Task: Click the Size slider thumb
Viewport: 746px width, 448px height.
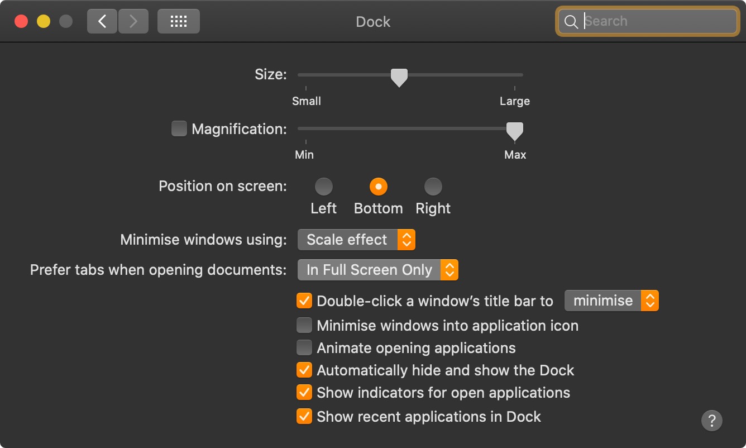Action: [x=399, y=77]
